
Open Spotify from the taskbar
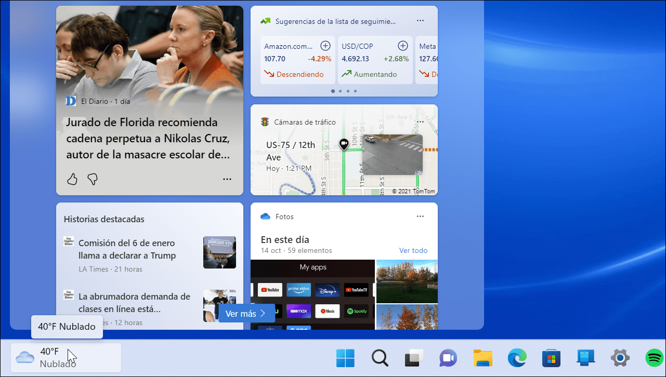pyautogui.click(x=654, y=358)
